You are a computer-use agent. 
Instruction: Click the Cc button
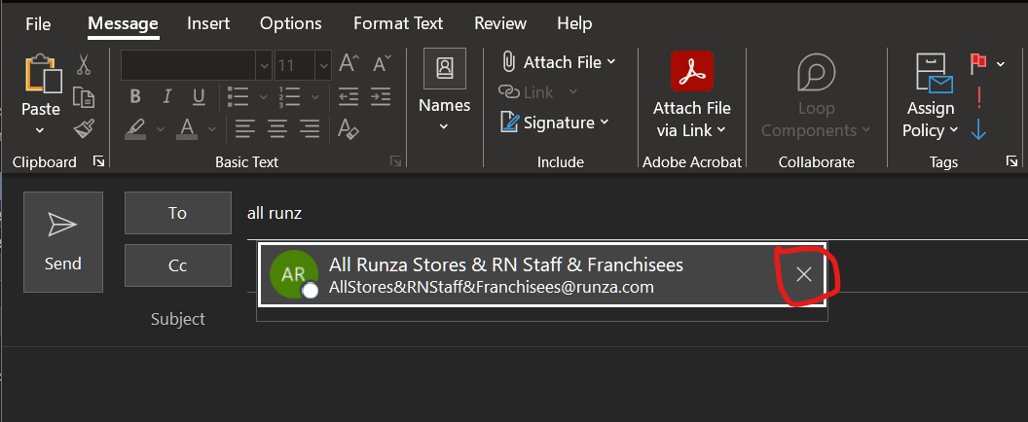[178, 265]
